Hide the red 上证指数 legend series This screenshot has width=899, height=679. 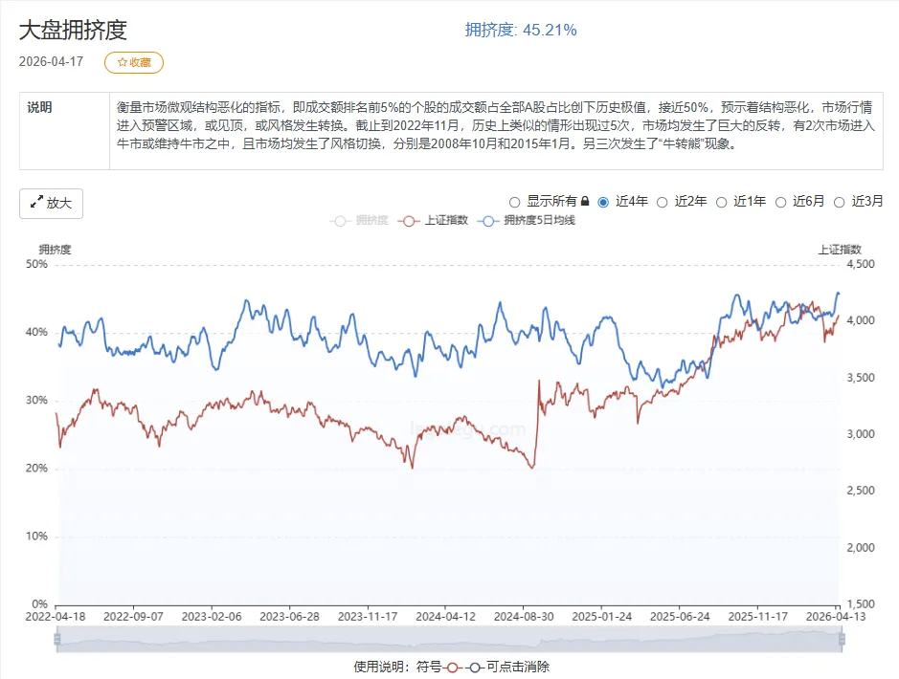click(410, 221)
